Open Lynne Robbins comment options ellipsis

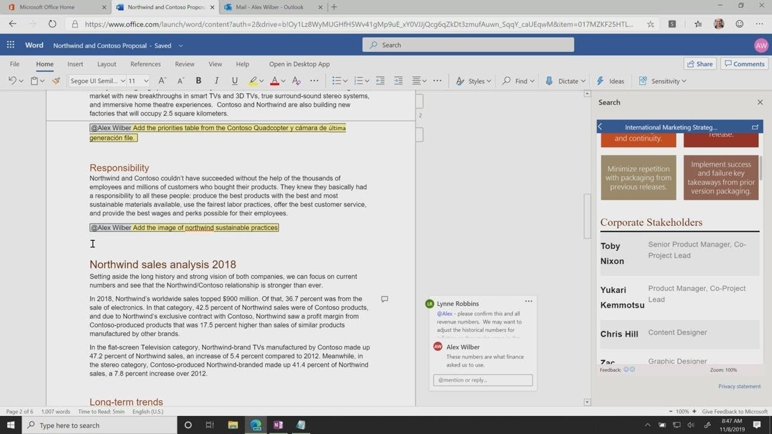point(528,301)
